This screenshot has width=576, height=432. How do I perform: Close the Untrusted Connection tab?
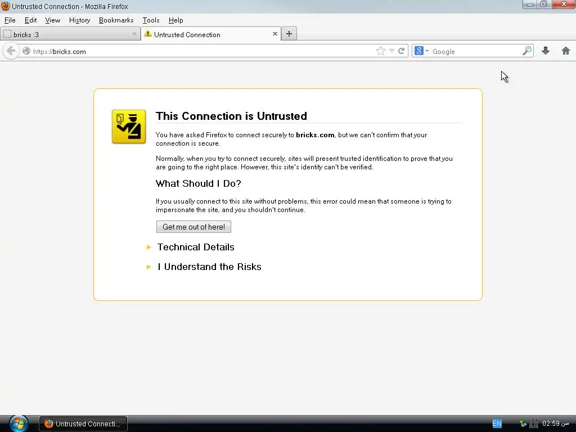tap(274, 34)
